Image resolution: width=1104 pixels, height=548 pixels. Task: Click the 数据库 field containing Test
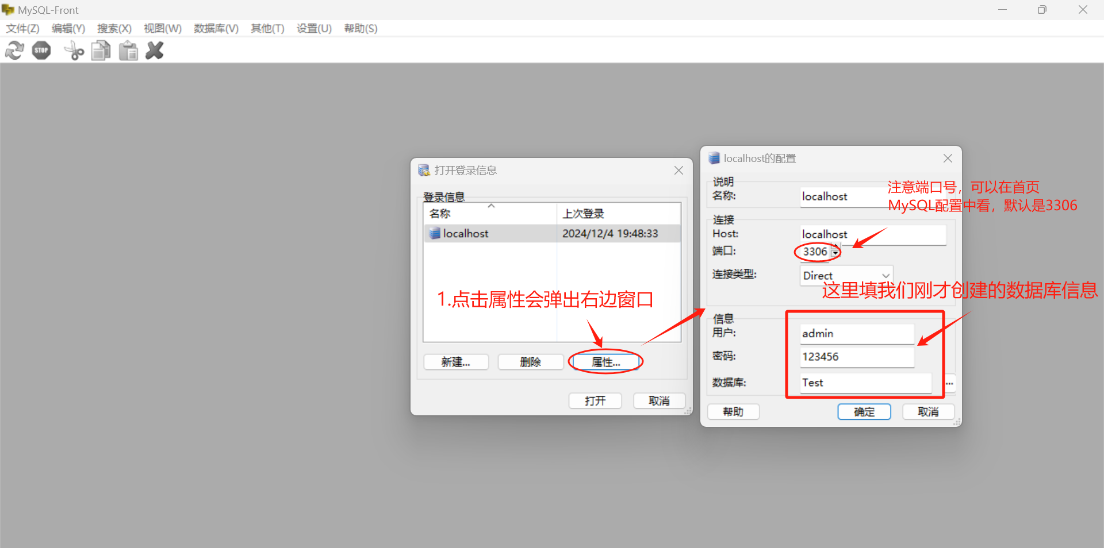point(865,383)
